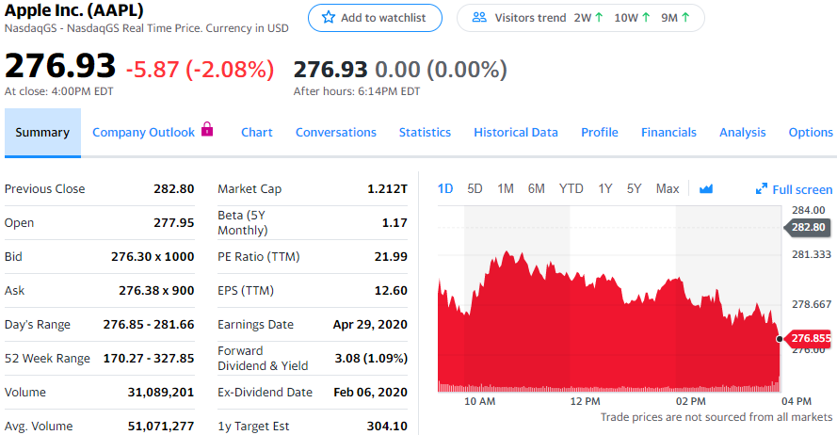
Task: Click the Apple Inc. (AAPL) title
Action: click(x=74, y=9)
